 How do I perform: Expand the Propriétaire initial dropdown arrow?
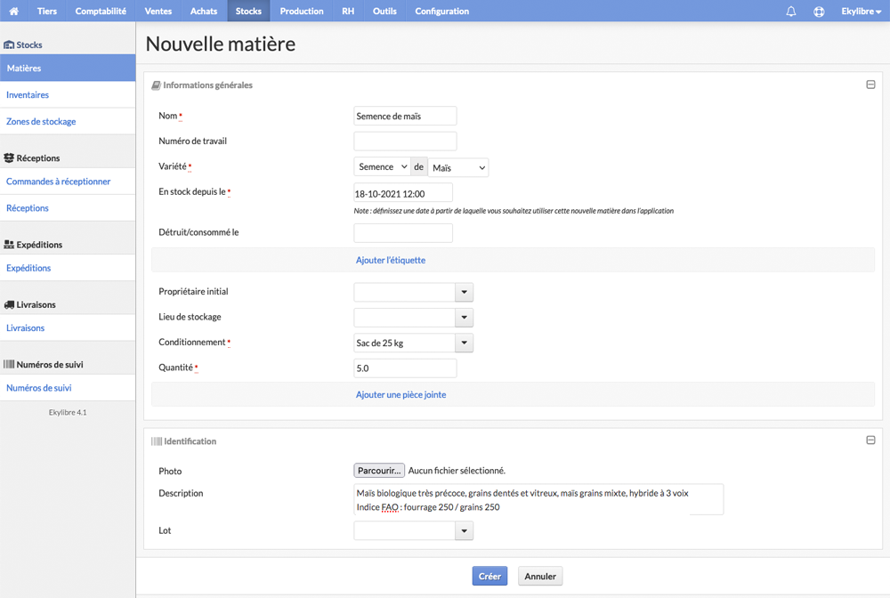(x=464, y=292)
